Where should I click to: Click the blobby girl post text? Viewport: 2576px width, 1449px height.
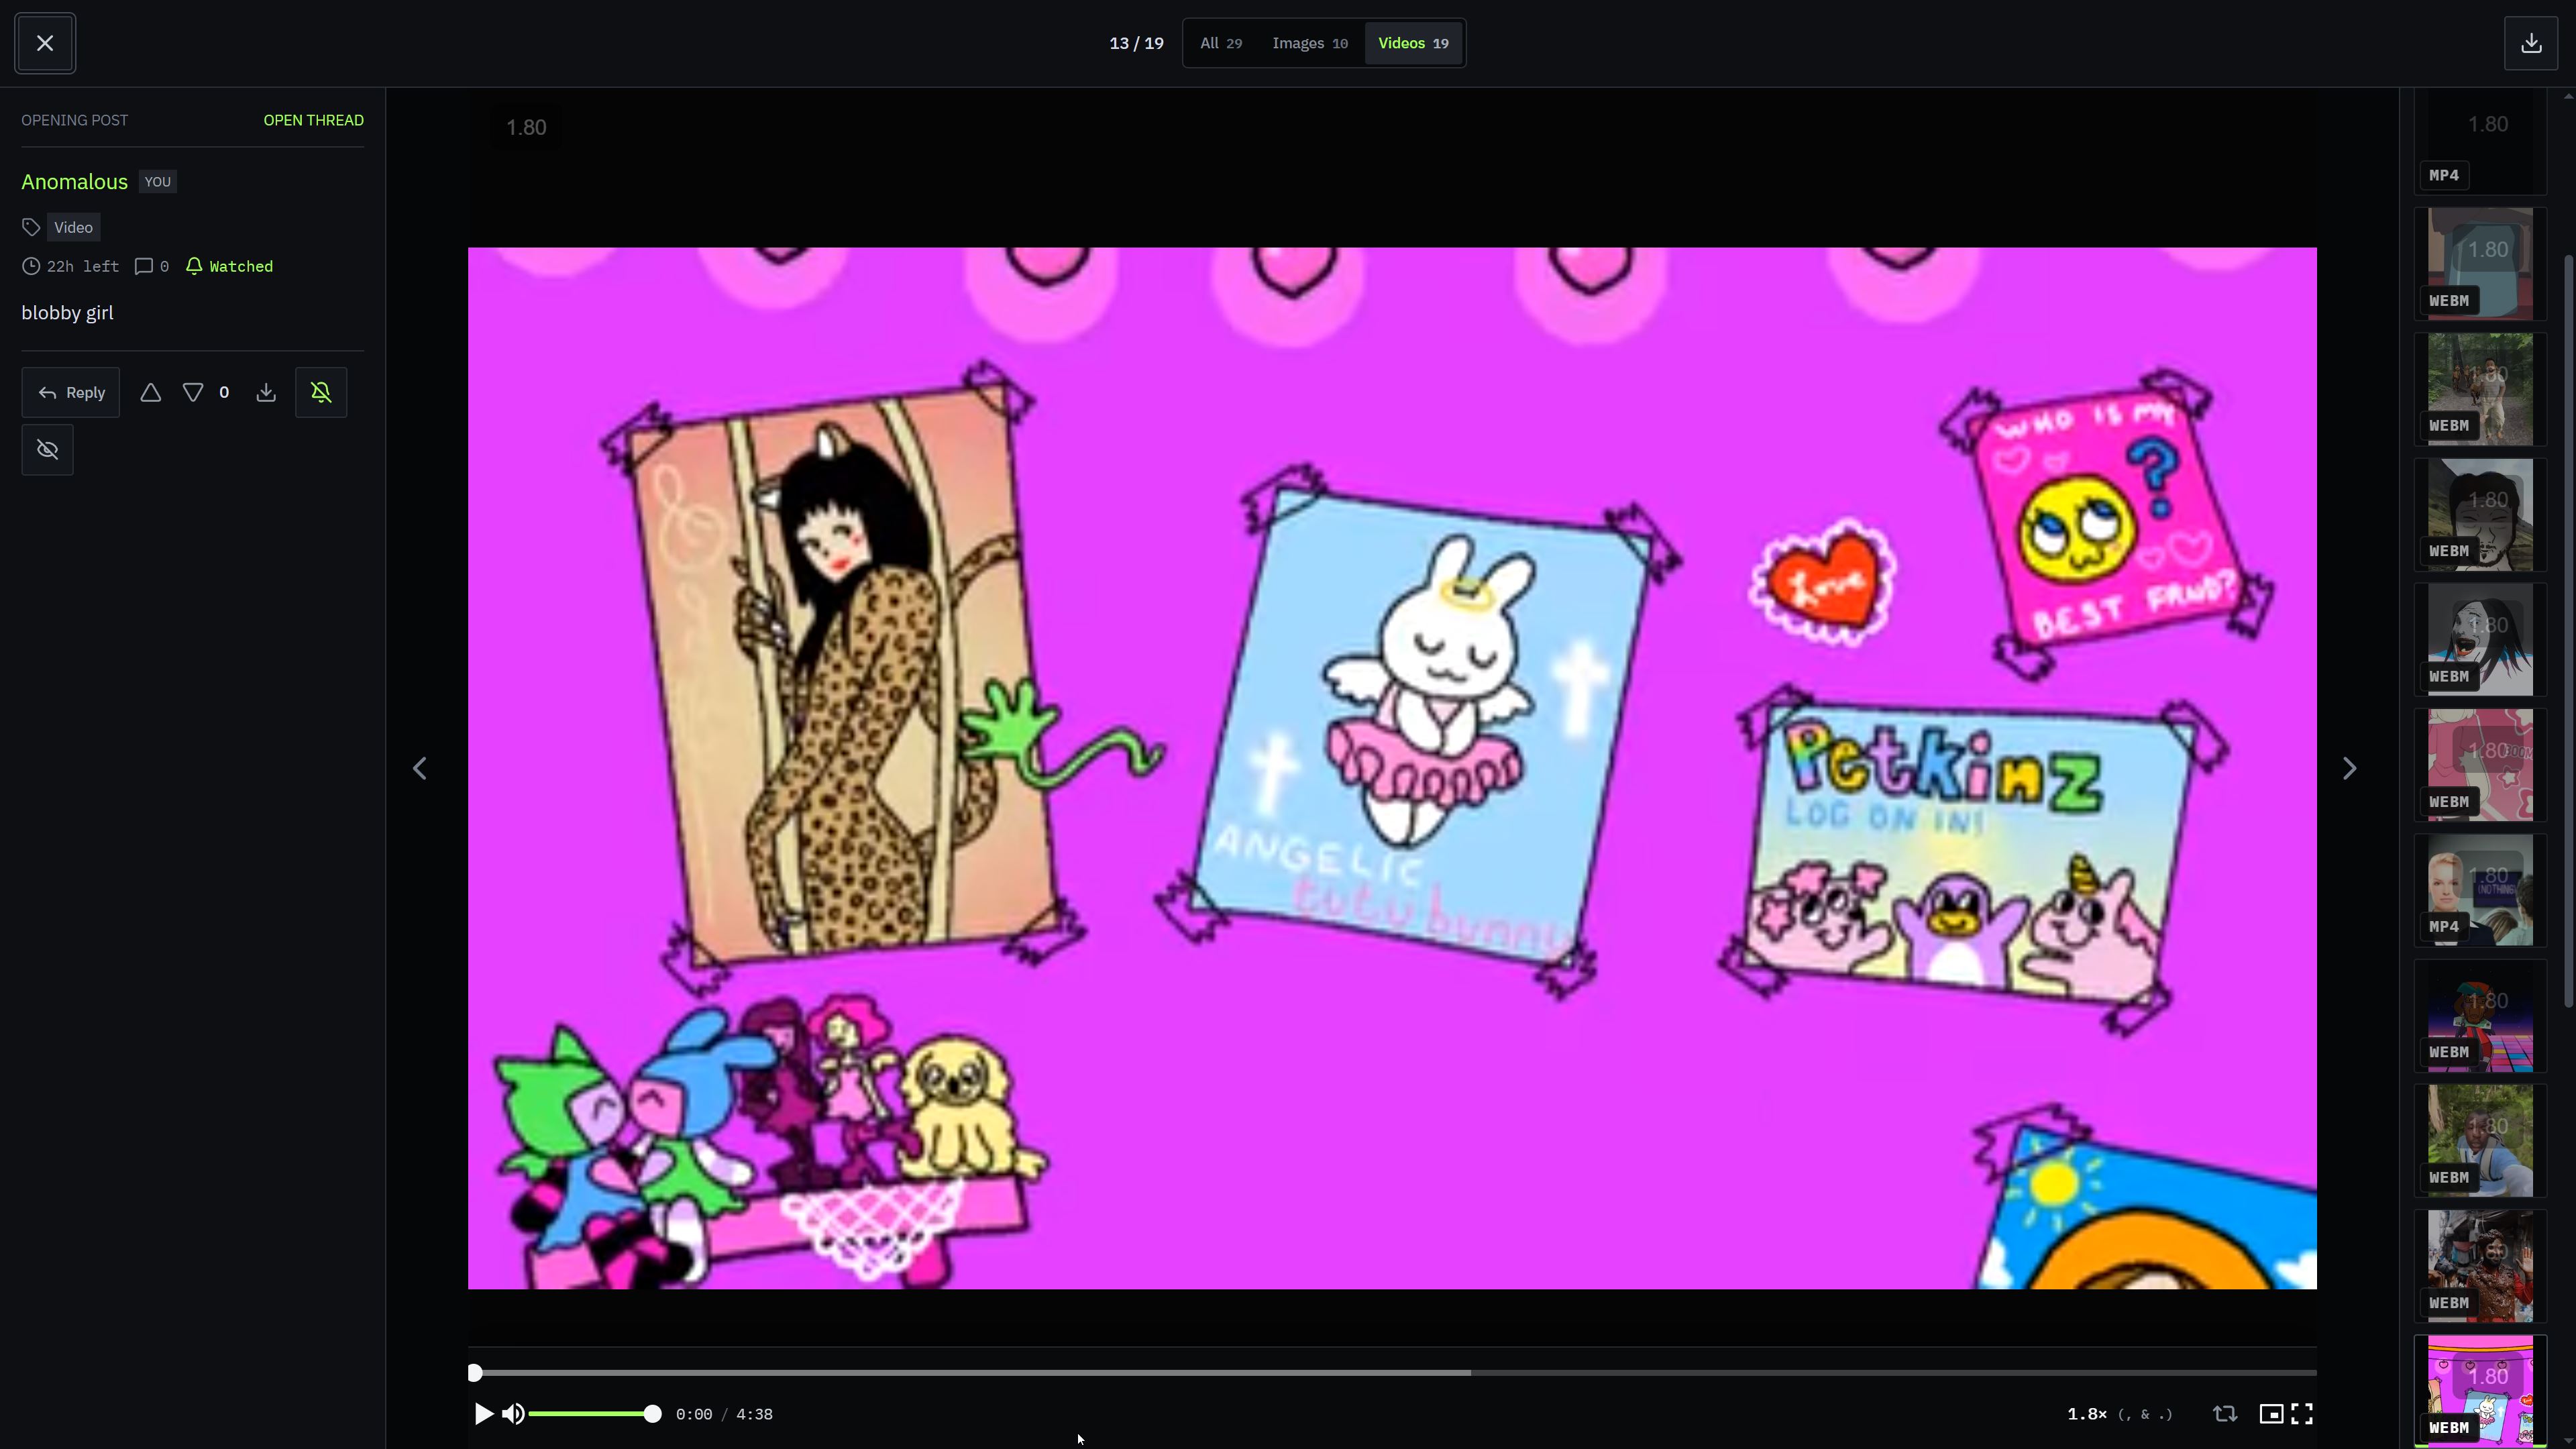pos(68,313)
